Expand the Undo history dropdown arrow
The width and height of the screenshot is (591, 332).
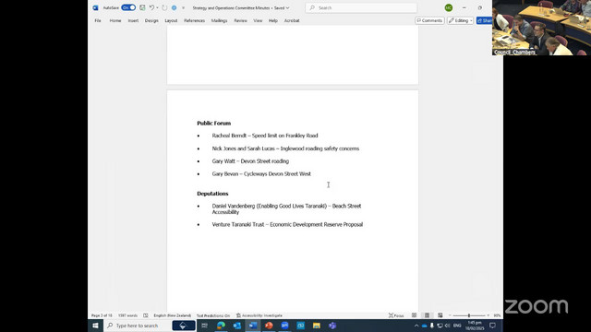click(x=157, y=7)
